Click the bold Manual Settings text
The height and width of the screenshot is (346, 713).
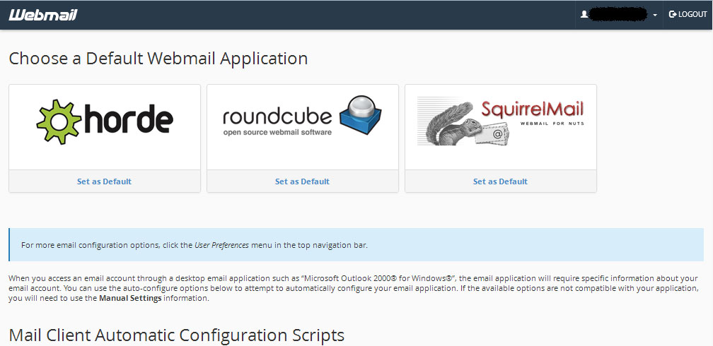130,298
